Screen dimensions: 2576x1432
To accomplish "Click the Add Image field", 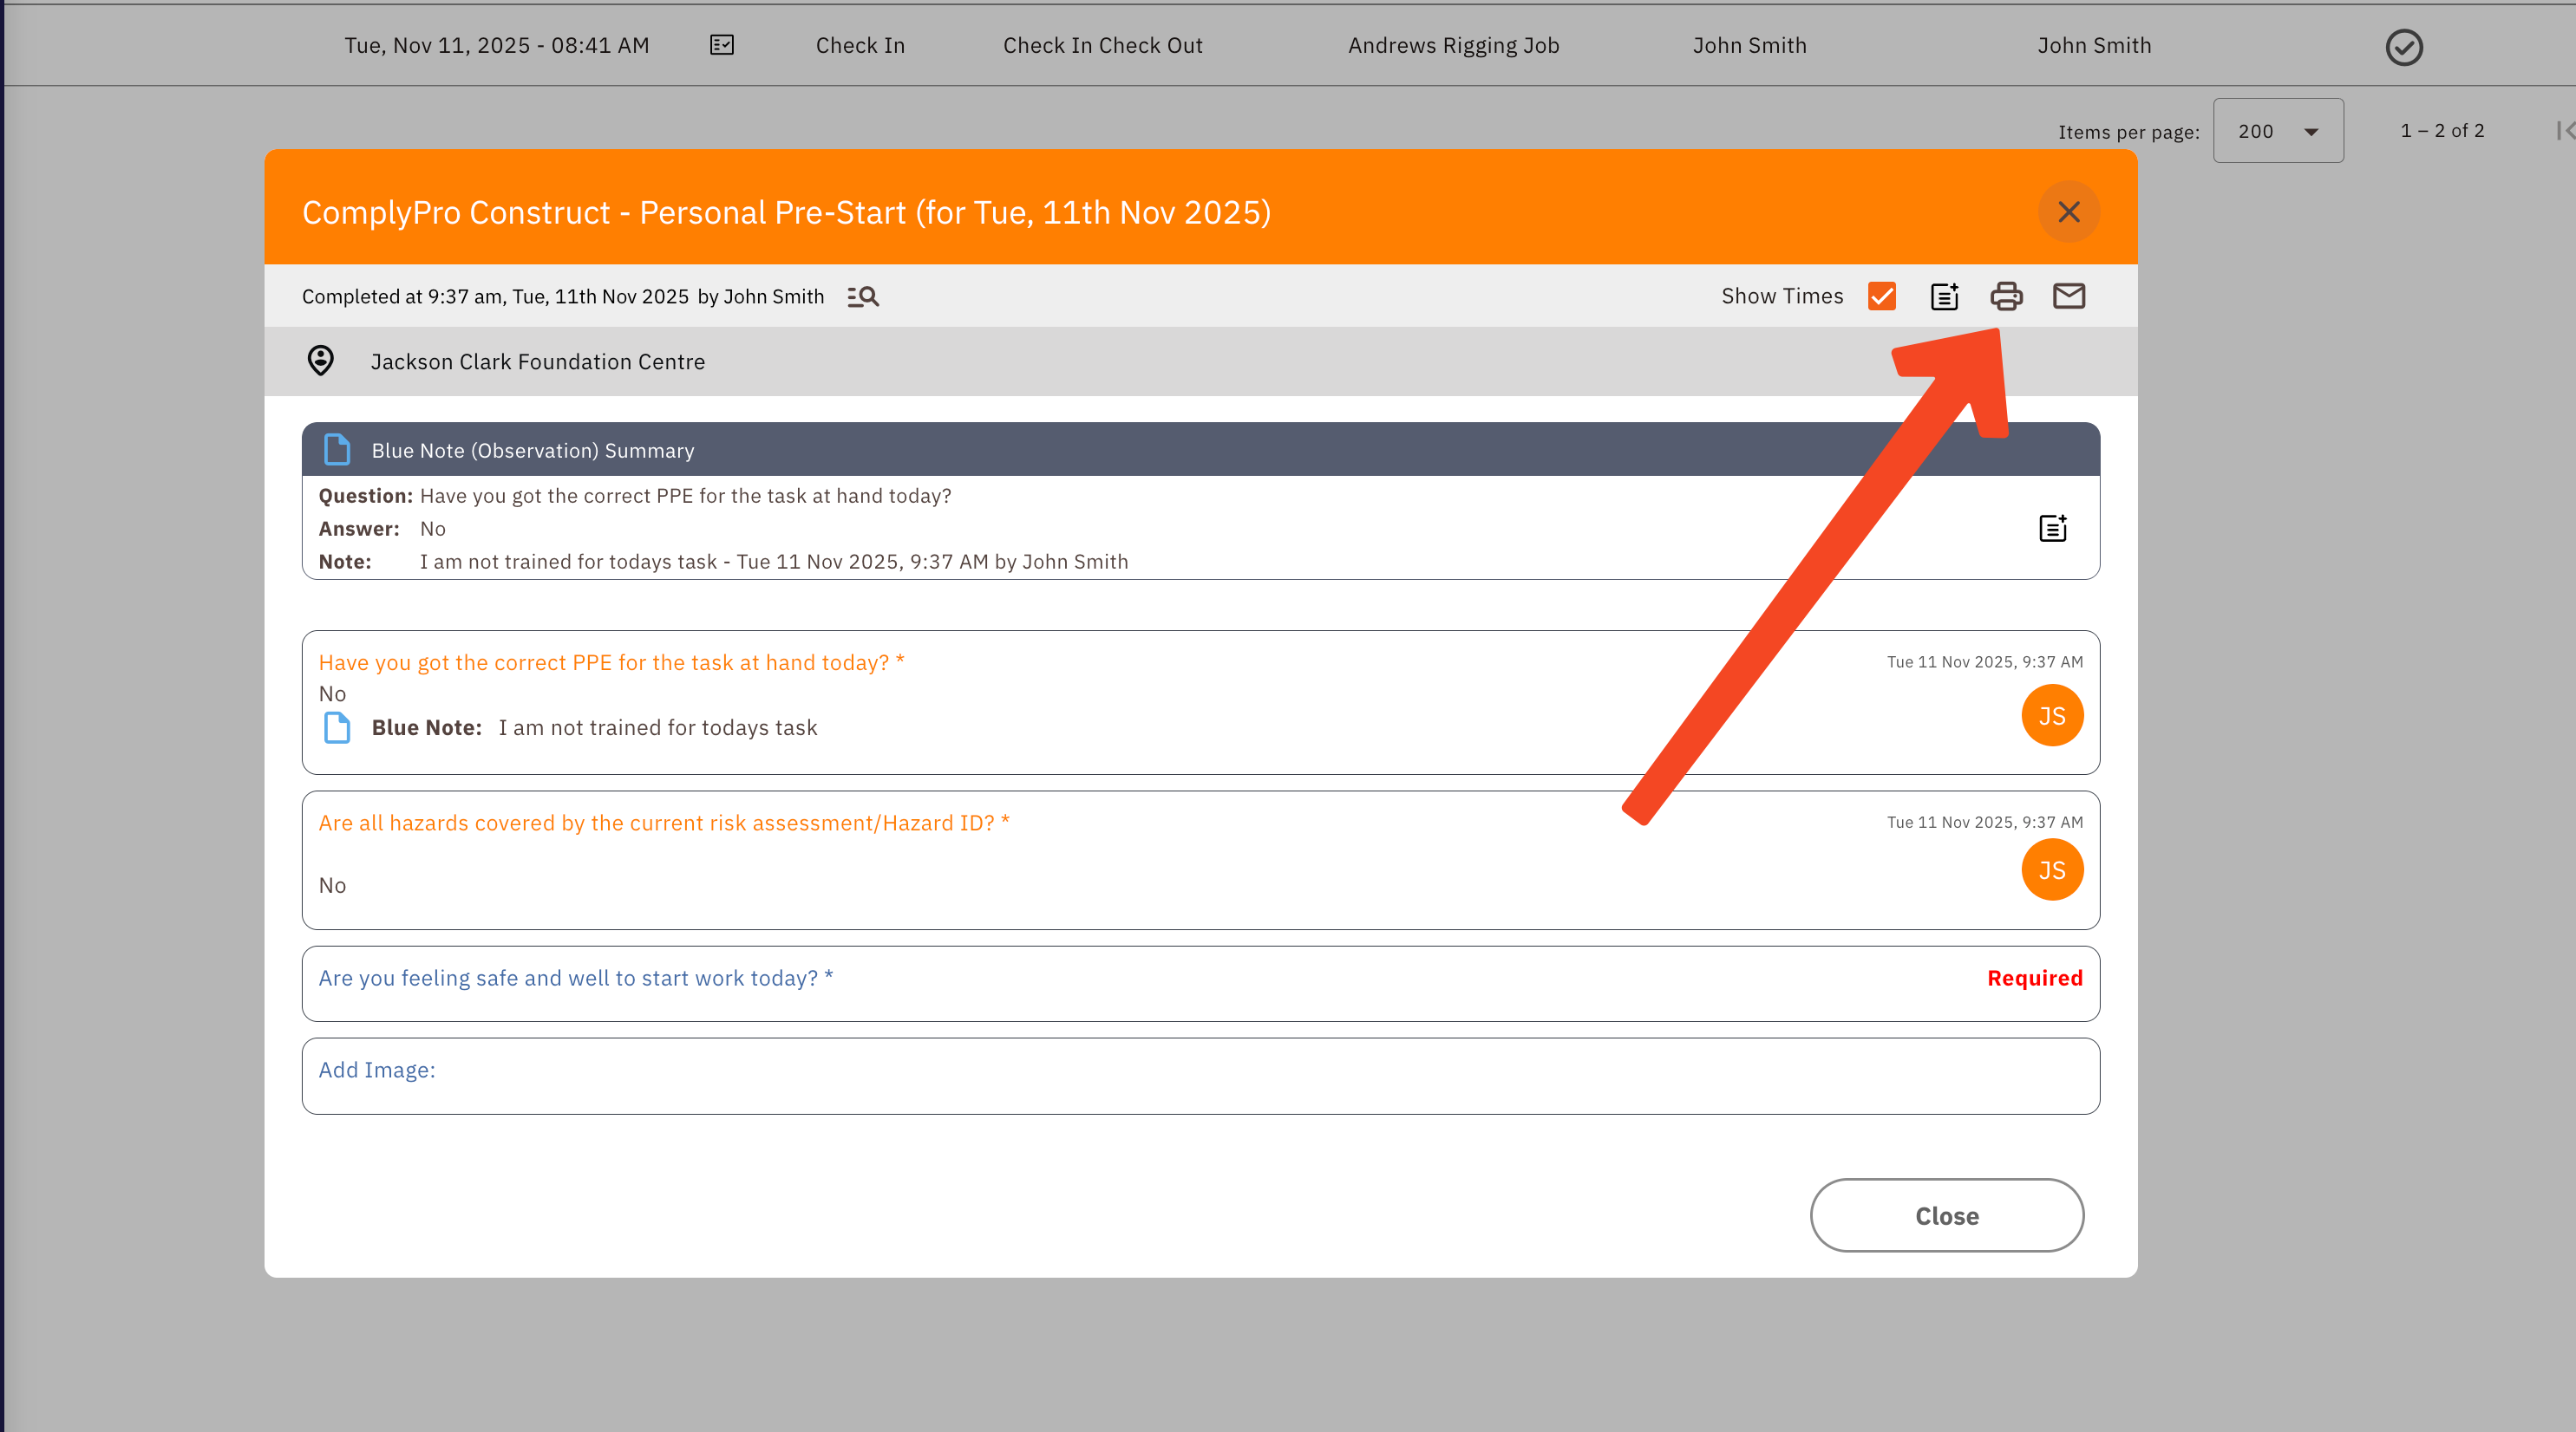I will (1200, 1075).
